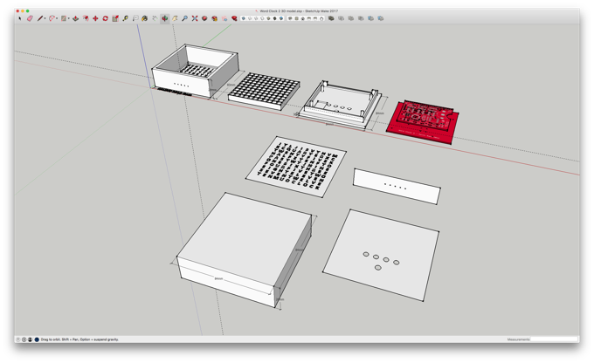594x363 pixels.
Task: Activate the Rotate tool
Action: [106, 18]
